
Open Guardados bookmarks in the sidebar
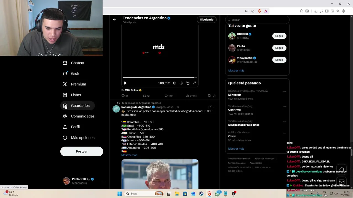click(77, 106)
